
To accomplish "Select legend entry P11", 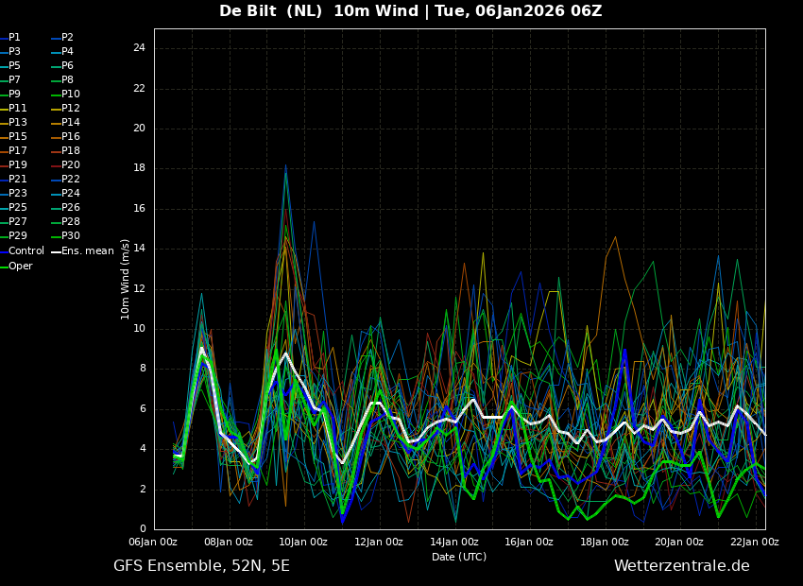I will pos(13,108).
